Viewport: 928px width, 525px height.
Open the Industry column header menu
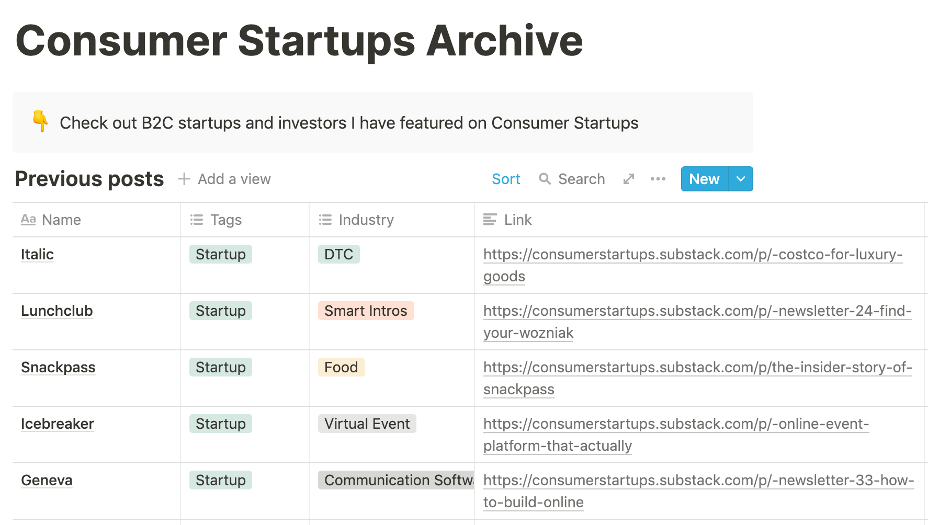392,220
